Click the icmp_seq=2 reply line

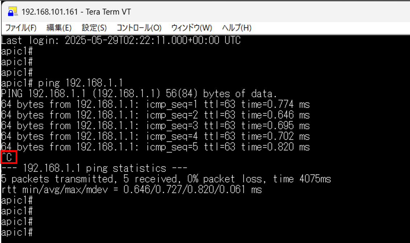(x=155, y=115)
